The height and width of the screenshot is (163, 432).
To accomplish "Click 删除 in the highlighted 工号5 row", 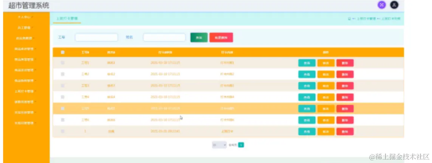I will (x=345, y=109).
